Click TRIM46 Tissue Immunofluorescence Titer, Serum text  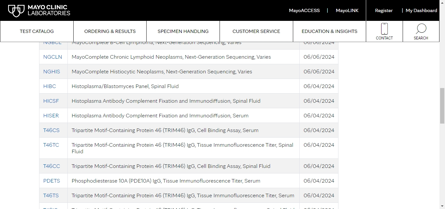(183, 196)
